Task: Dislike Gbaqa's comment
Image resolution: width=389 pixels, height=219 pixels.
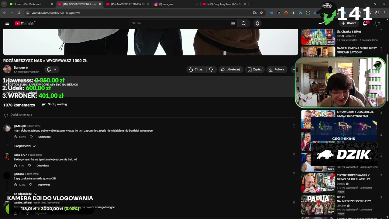Action: coord(31,185)
